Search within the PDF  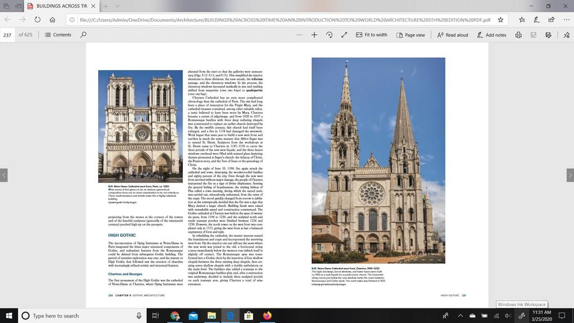pyautogui.click(x=84, y=35)
